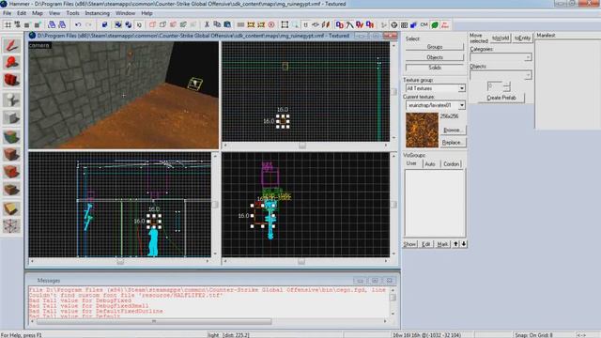Select the Entity tool

11,100
